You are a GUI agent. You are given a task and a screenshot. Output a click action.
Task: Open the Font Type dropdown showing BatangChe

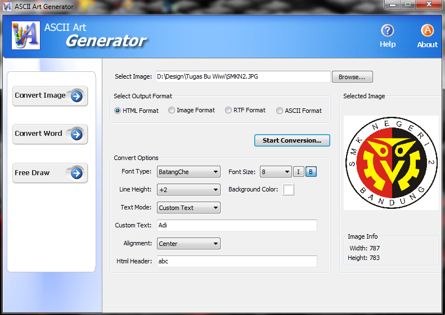pyautogui.click(x=188, y=172)
